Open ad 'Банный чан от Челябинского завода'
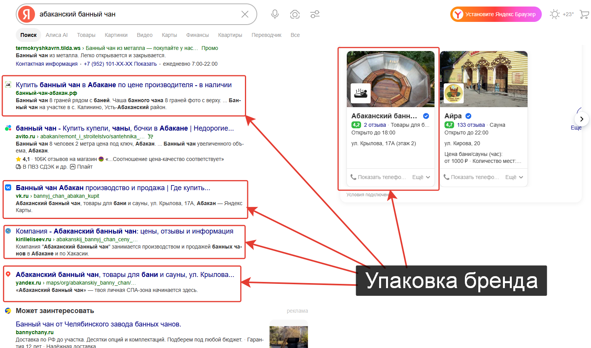Screen dimensions: 591x348 pos(98,324)
